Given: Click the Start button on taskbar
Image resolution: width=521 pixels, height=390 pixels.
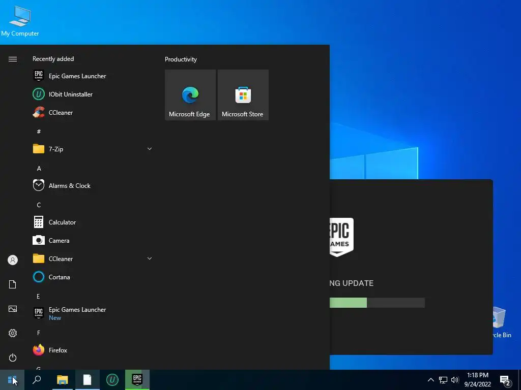Looking at the screenshot, I should 12,380.
